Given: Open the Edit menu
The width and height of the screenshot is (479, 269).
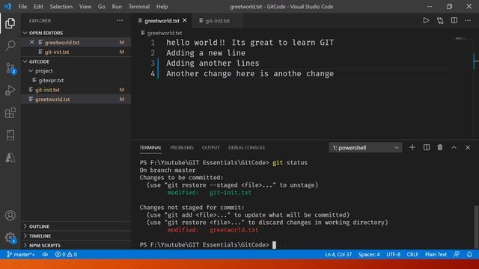Looking at the screenshot, I should point(38,7).
